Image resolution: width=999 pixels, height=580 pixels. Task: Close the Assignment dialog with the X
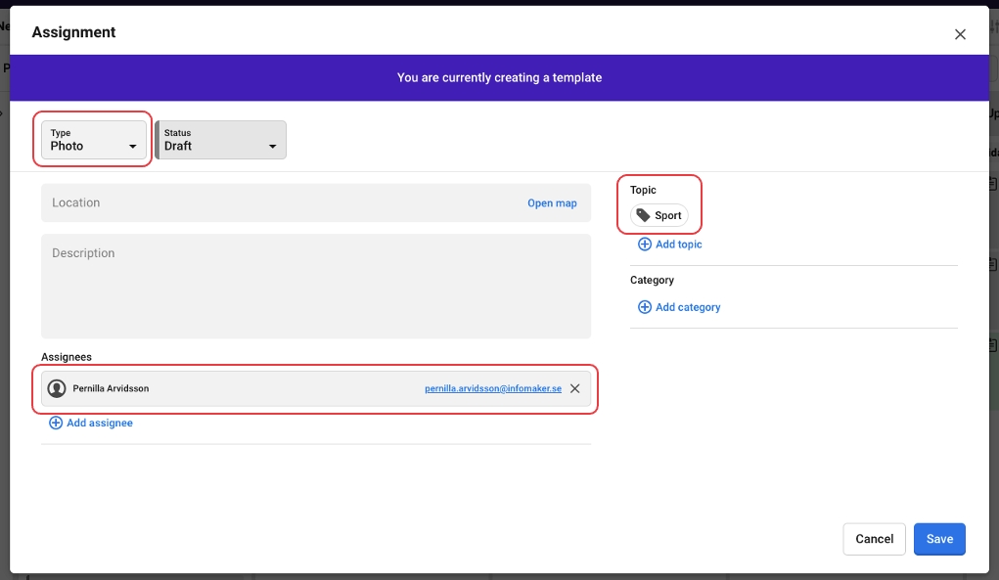pos(960,34)
